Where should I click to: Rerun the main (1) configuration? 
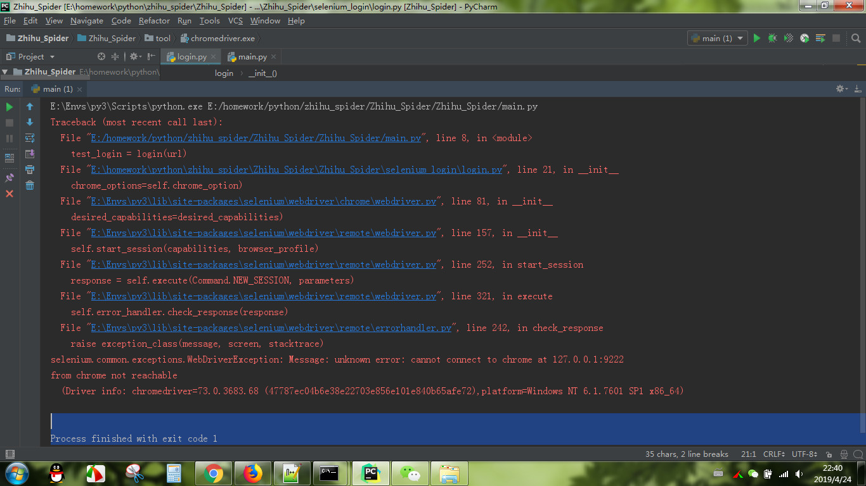(9, 106)
